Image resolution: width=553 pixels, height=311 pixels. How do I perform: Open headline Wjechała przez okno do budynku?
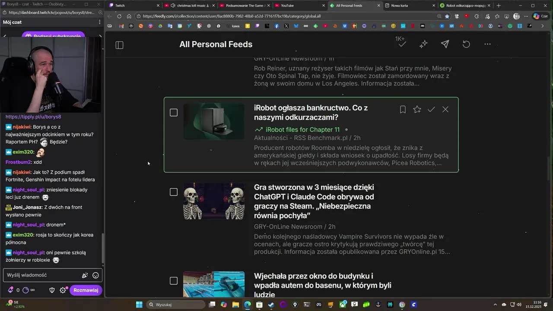(x=323, y=286)
